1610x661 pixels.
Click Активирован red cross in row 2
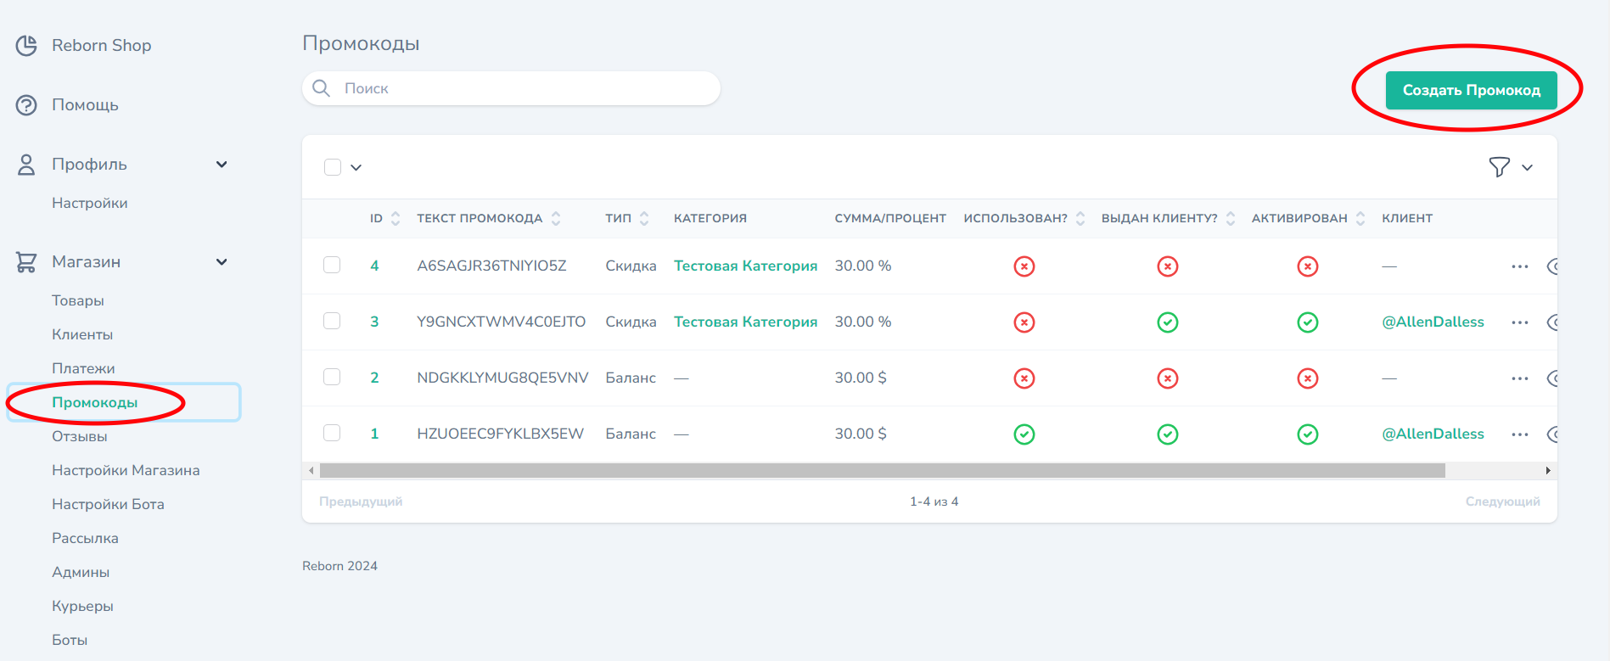click(1308, 378)
